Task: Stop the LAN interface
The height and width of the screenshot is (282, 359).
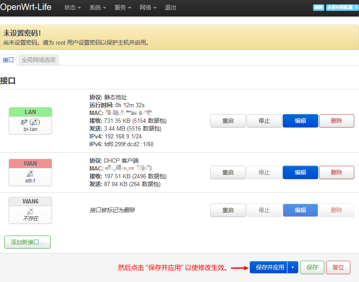Action: [x=264, y=121]
